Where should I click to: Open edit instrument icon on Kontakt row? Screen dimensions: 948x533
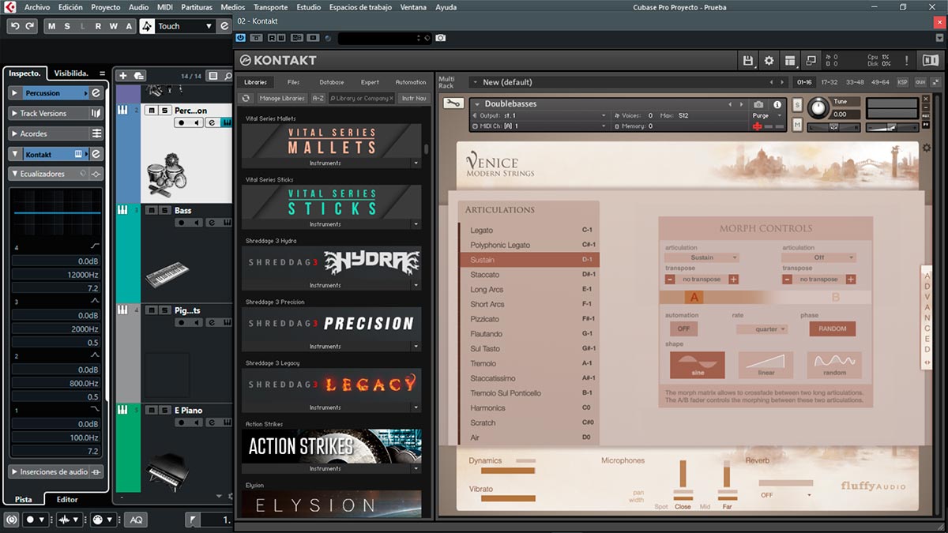[96, 154]
